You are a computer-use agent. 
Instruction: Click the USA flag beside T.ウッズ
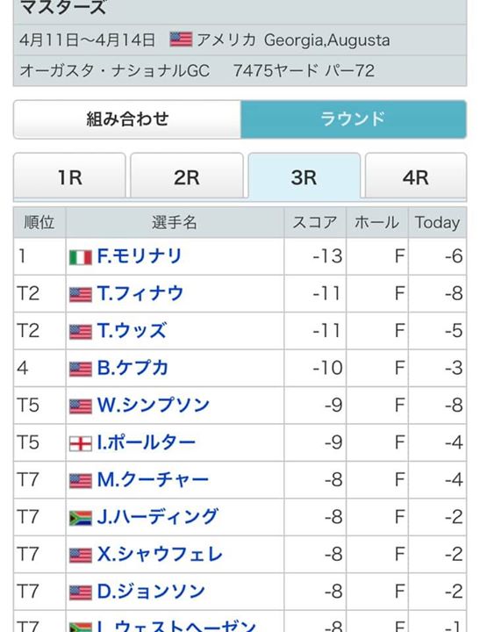pyautogui.click(x=81, y=332)
